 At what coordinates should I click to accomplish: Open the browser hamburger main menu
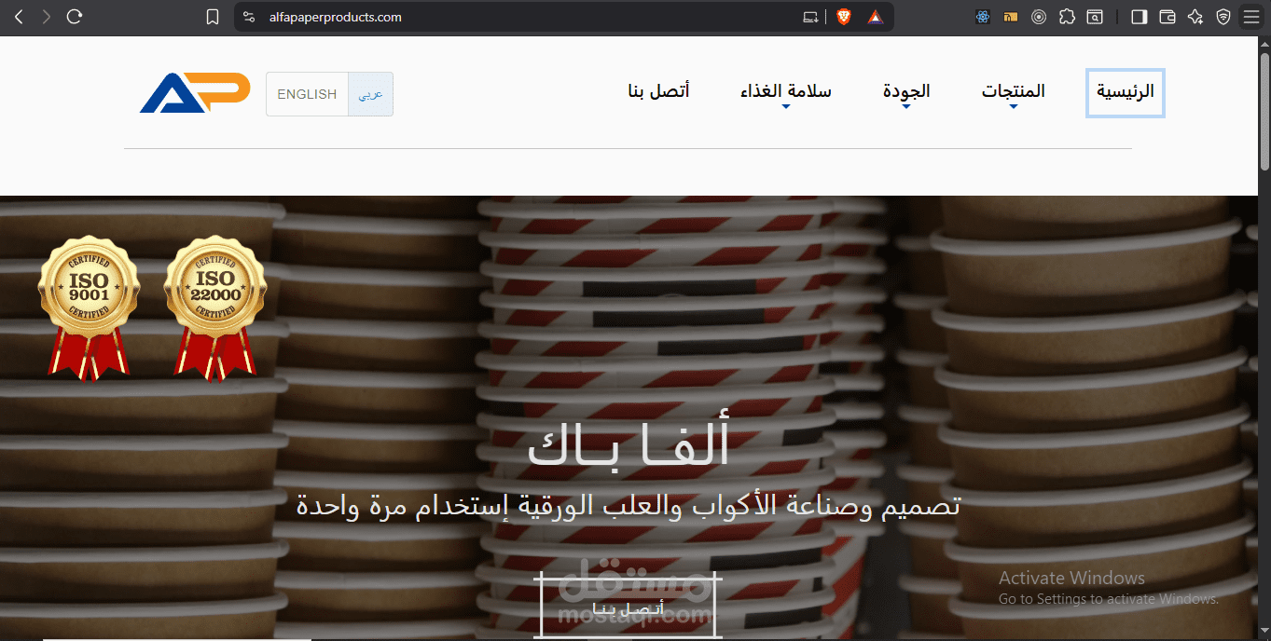[x=1251, y=17]
